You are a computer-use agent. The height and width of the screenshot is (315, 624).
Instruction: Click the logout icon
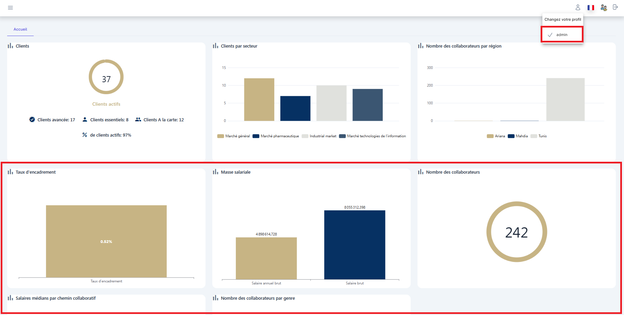pos(615,7)
